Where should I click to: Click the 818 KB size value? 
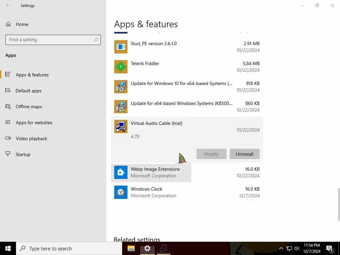[253, 83]
